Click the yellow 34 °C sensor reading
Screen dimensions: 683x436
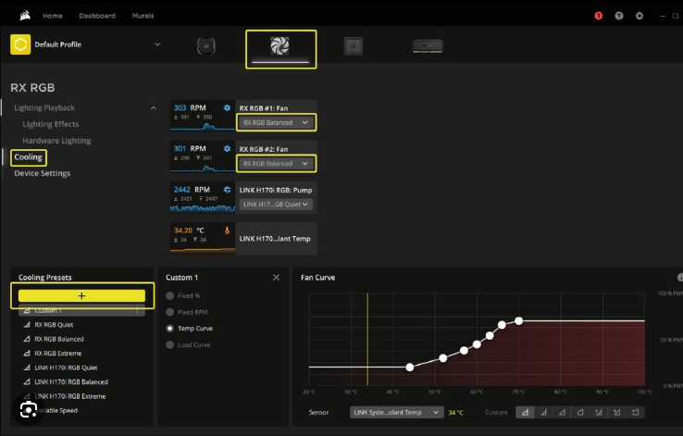455,413
